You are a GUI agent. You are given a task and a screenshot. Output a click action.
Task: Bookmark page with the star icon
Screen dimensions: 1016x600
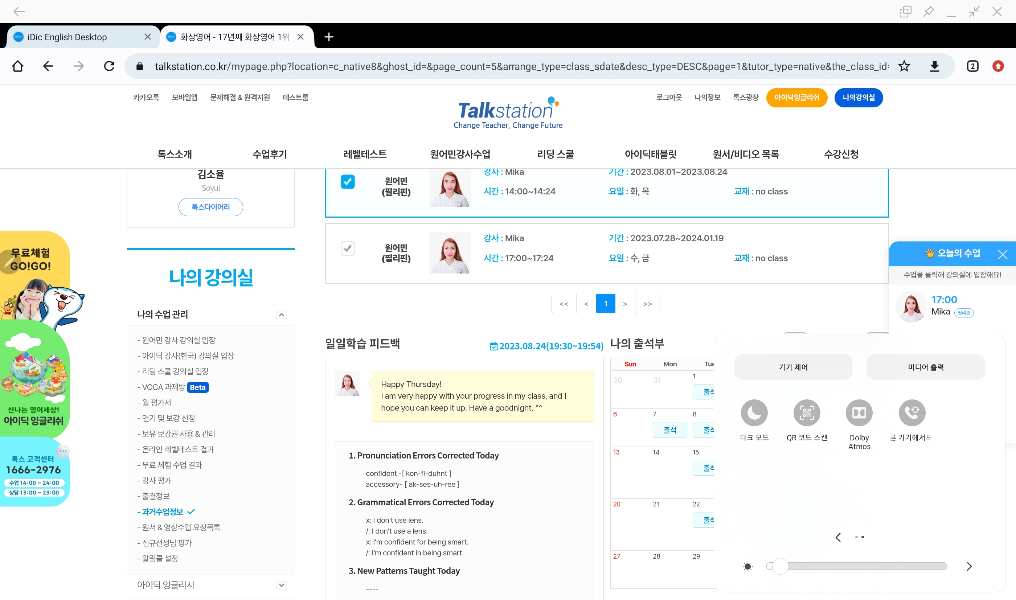pyautogui.click(x=904, y=66)
